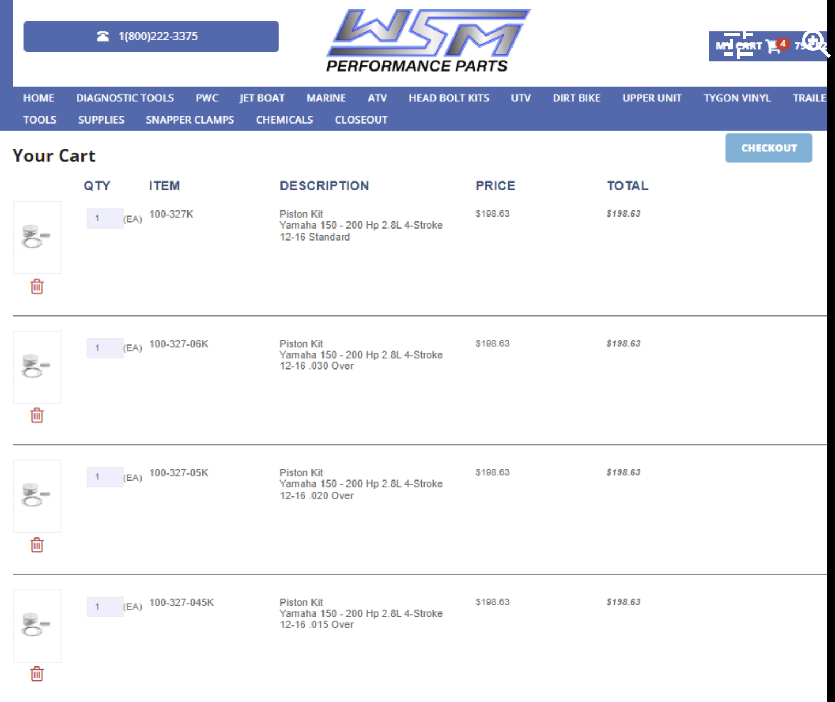The image size is (835, 702).
Task: Click item number 100-327K
Action: point(172,214)
